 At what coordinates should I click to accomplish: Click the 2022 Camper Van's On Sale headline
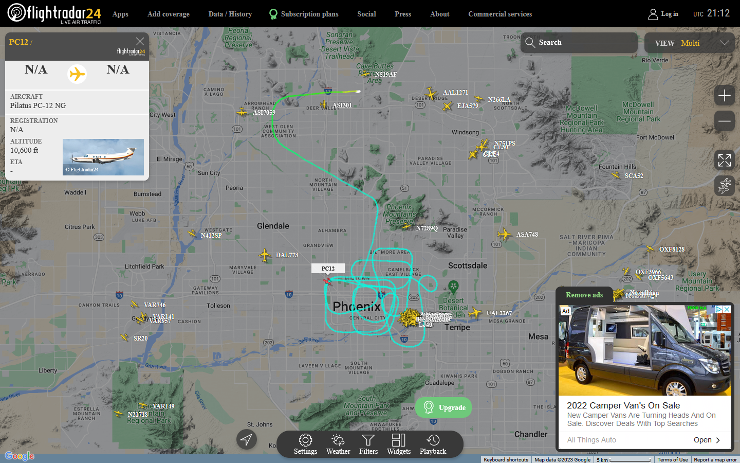(x=623, y=405)
